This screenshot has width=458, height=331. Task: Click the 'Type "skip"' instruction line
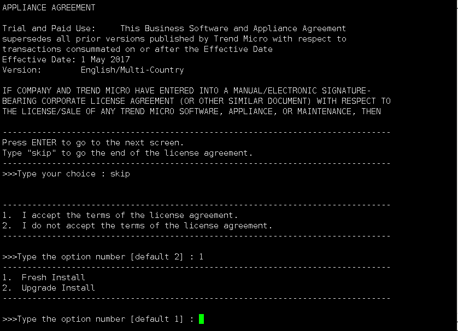127,153
